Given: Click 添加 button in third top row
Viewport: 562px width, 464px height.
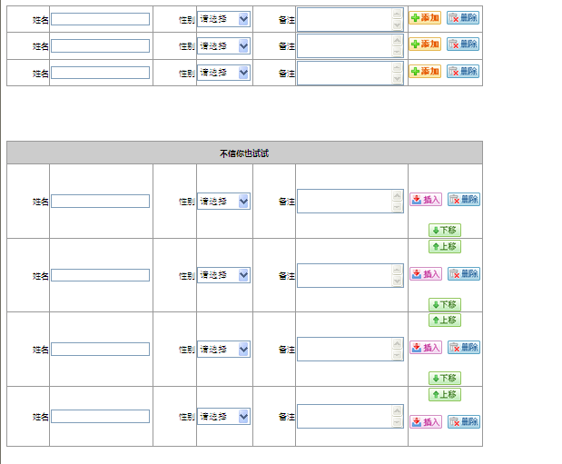Looking at the screenshot, I should tap(425, 72).
